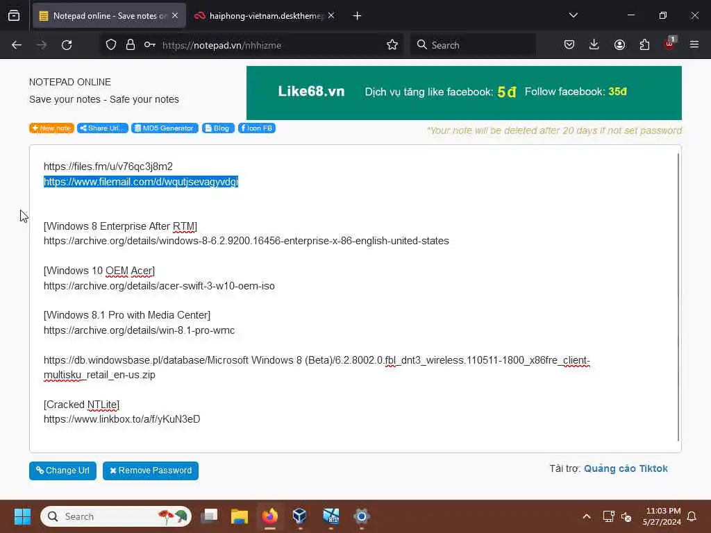711x533 pixels.
Task: Go back to the previous page
Action: [17, 45]
